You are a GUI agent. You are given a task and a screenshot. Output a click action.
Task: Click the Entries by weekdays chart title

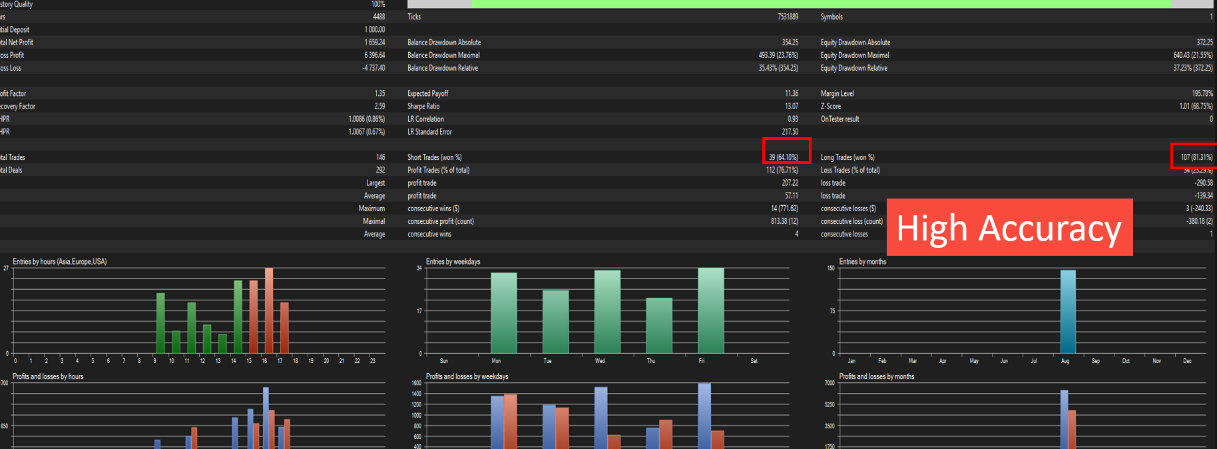click(x=453, y=262)
